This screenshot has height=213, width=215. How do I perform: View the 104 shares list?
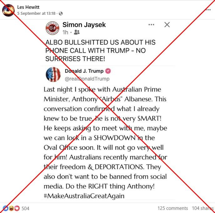pyautogui.click(x=203, y=208)
